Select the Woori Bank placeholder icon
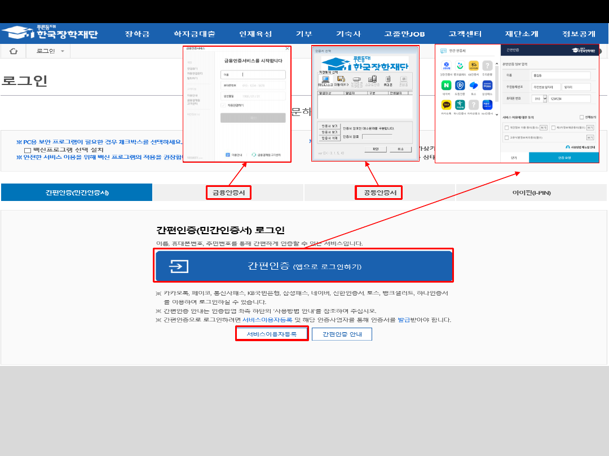 pos(487,65)
